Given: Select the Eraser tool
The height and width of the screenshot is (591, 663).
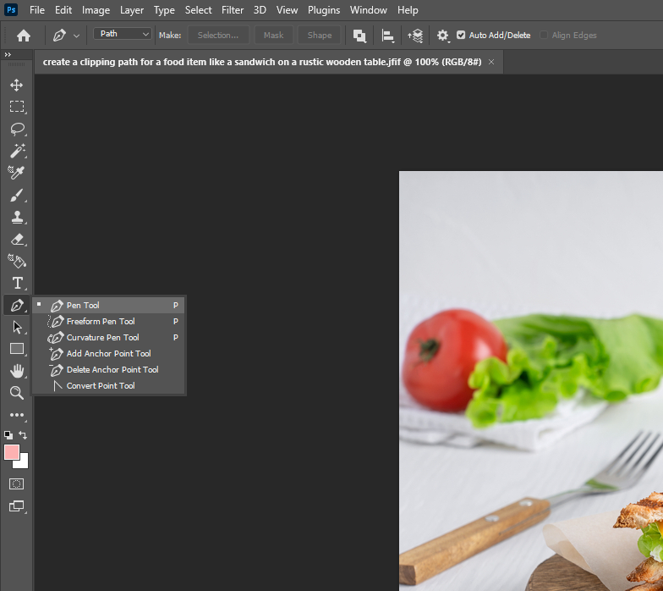Looking at the screenshot, I should click(x=17, y=239).
